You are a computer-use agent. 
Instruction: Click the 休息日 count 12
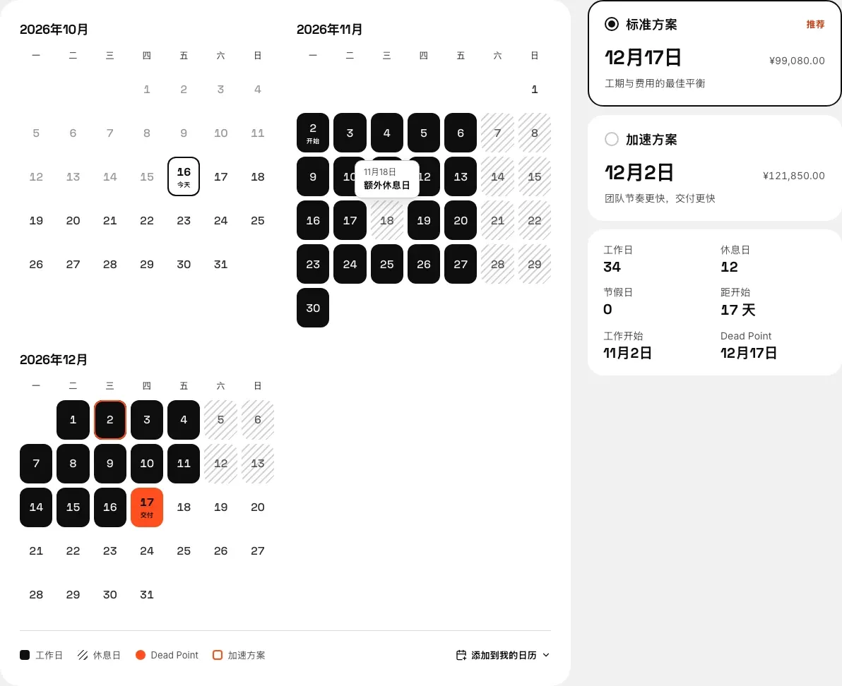729,267
